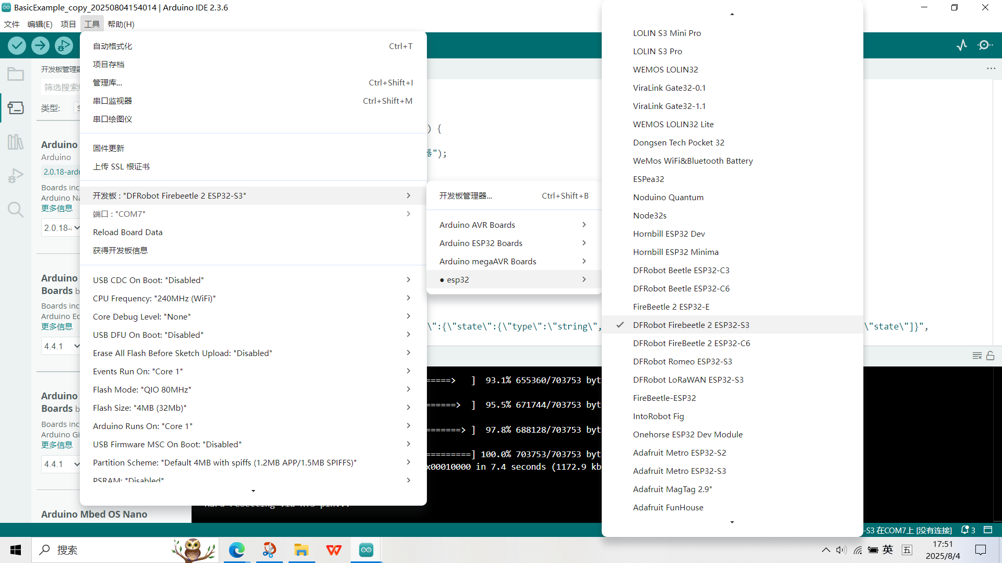Start the debugger with the Debug icon
The width and height of the screenshot is (1002, 563).
pyautogui.click(x=64, y=46)
